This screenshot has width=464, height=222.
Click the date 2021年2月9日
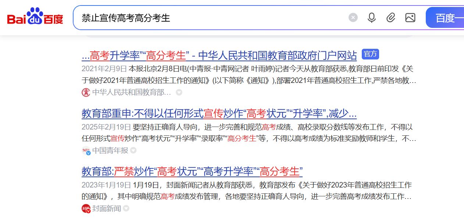click(x=104, y=69)
